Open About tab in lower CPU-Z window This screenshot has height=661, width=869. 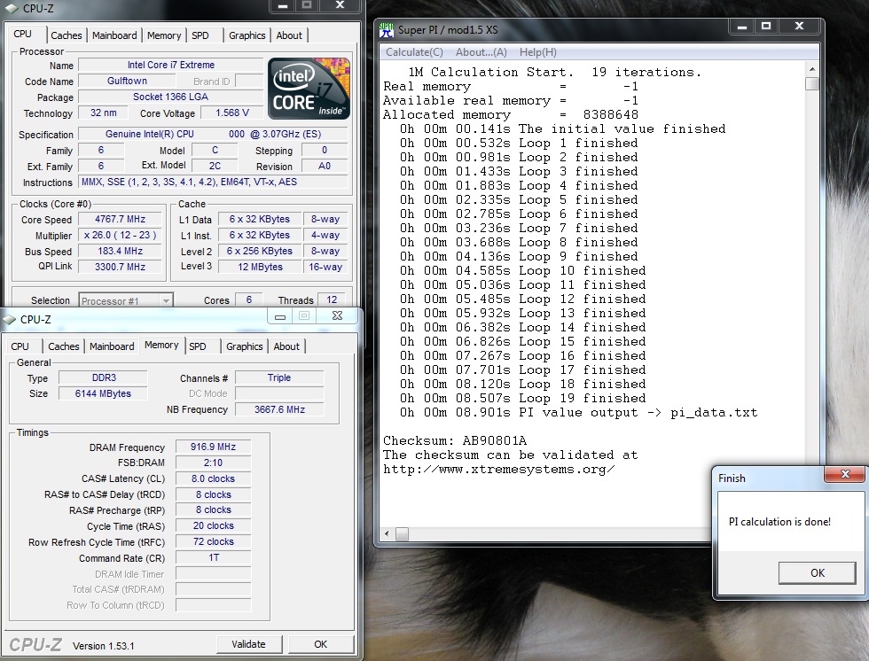tap(286, 346)
